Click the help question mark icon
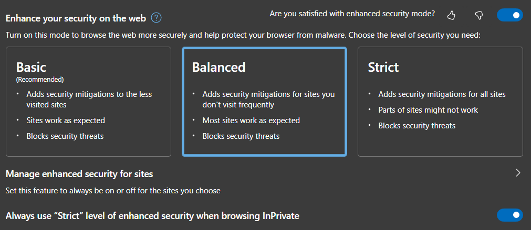Image resolution: width=531 pixels, height=230 pixels. 156,18
